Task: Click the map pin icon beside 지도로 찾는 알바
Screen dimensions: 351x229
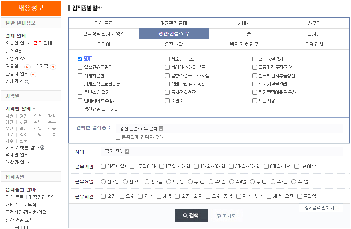Action: tap(42, 148)
